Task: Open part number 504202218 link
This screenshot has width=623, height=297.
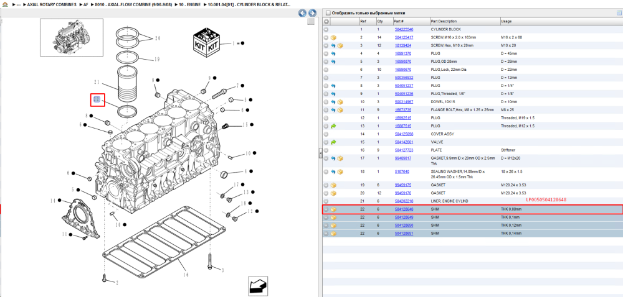Action: (404, 201)
